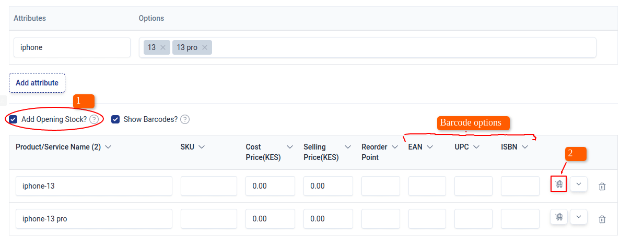Click the Add attribute button
The height and width of the screenshot is (236, 620).
[x=37, y=83]
